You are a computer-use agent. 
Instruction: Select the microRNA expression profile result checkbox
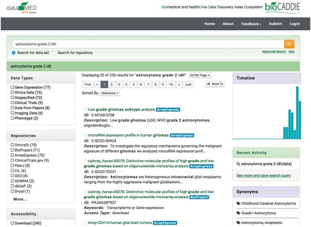86,136
